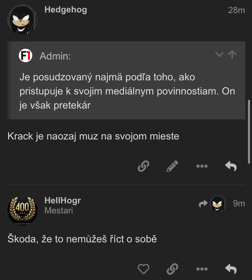Like HellHogr's post with the heart
The image size is (252, 280).
[x=143, y=269]
